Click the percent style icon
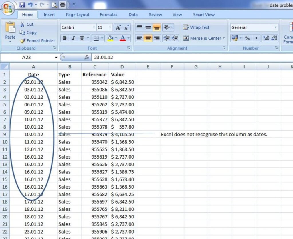 tap(247, 38)
